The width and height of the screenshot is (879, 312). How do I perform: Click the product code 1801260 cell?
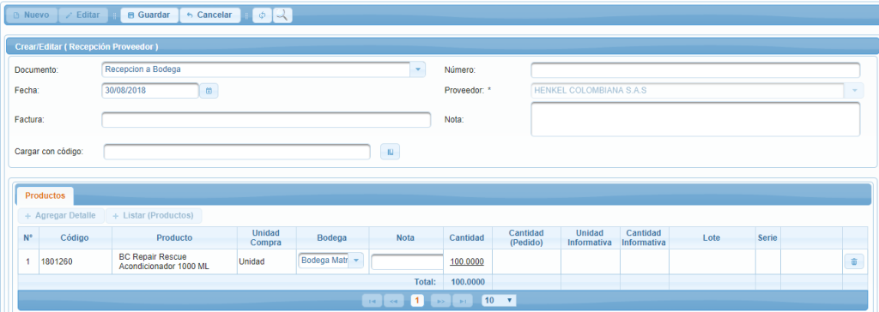pyautogui.click(x=75, y=261)
